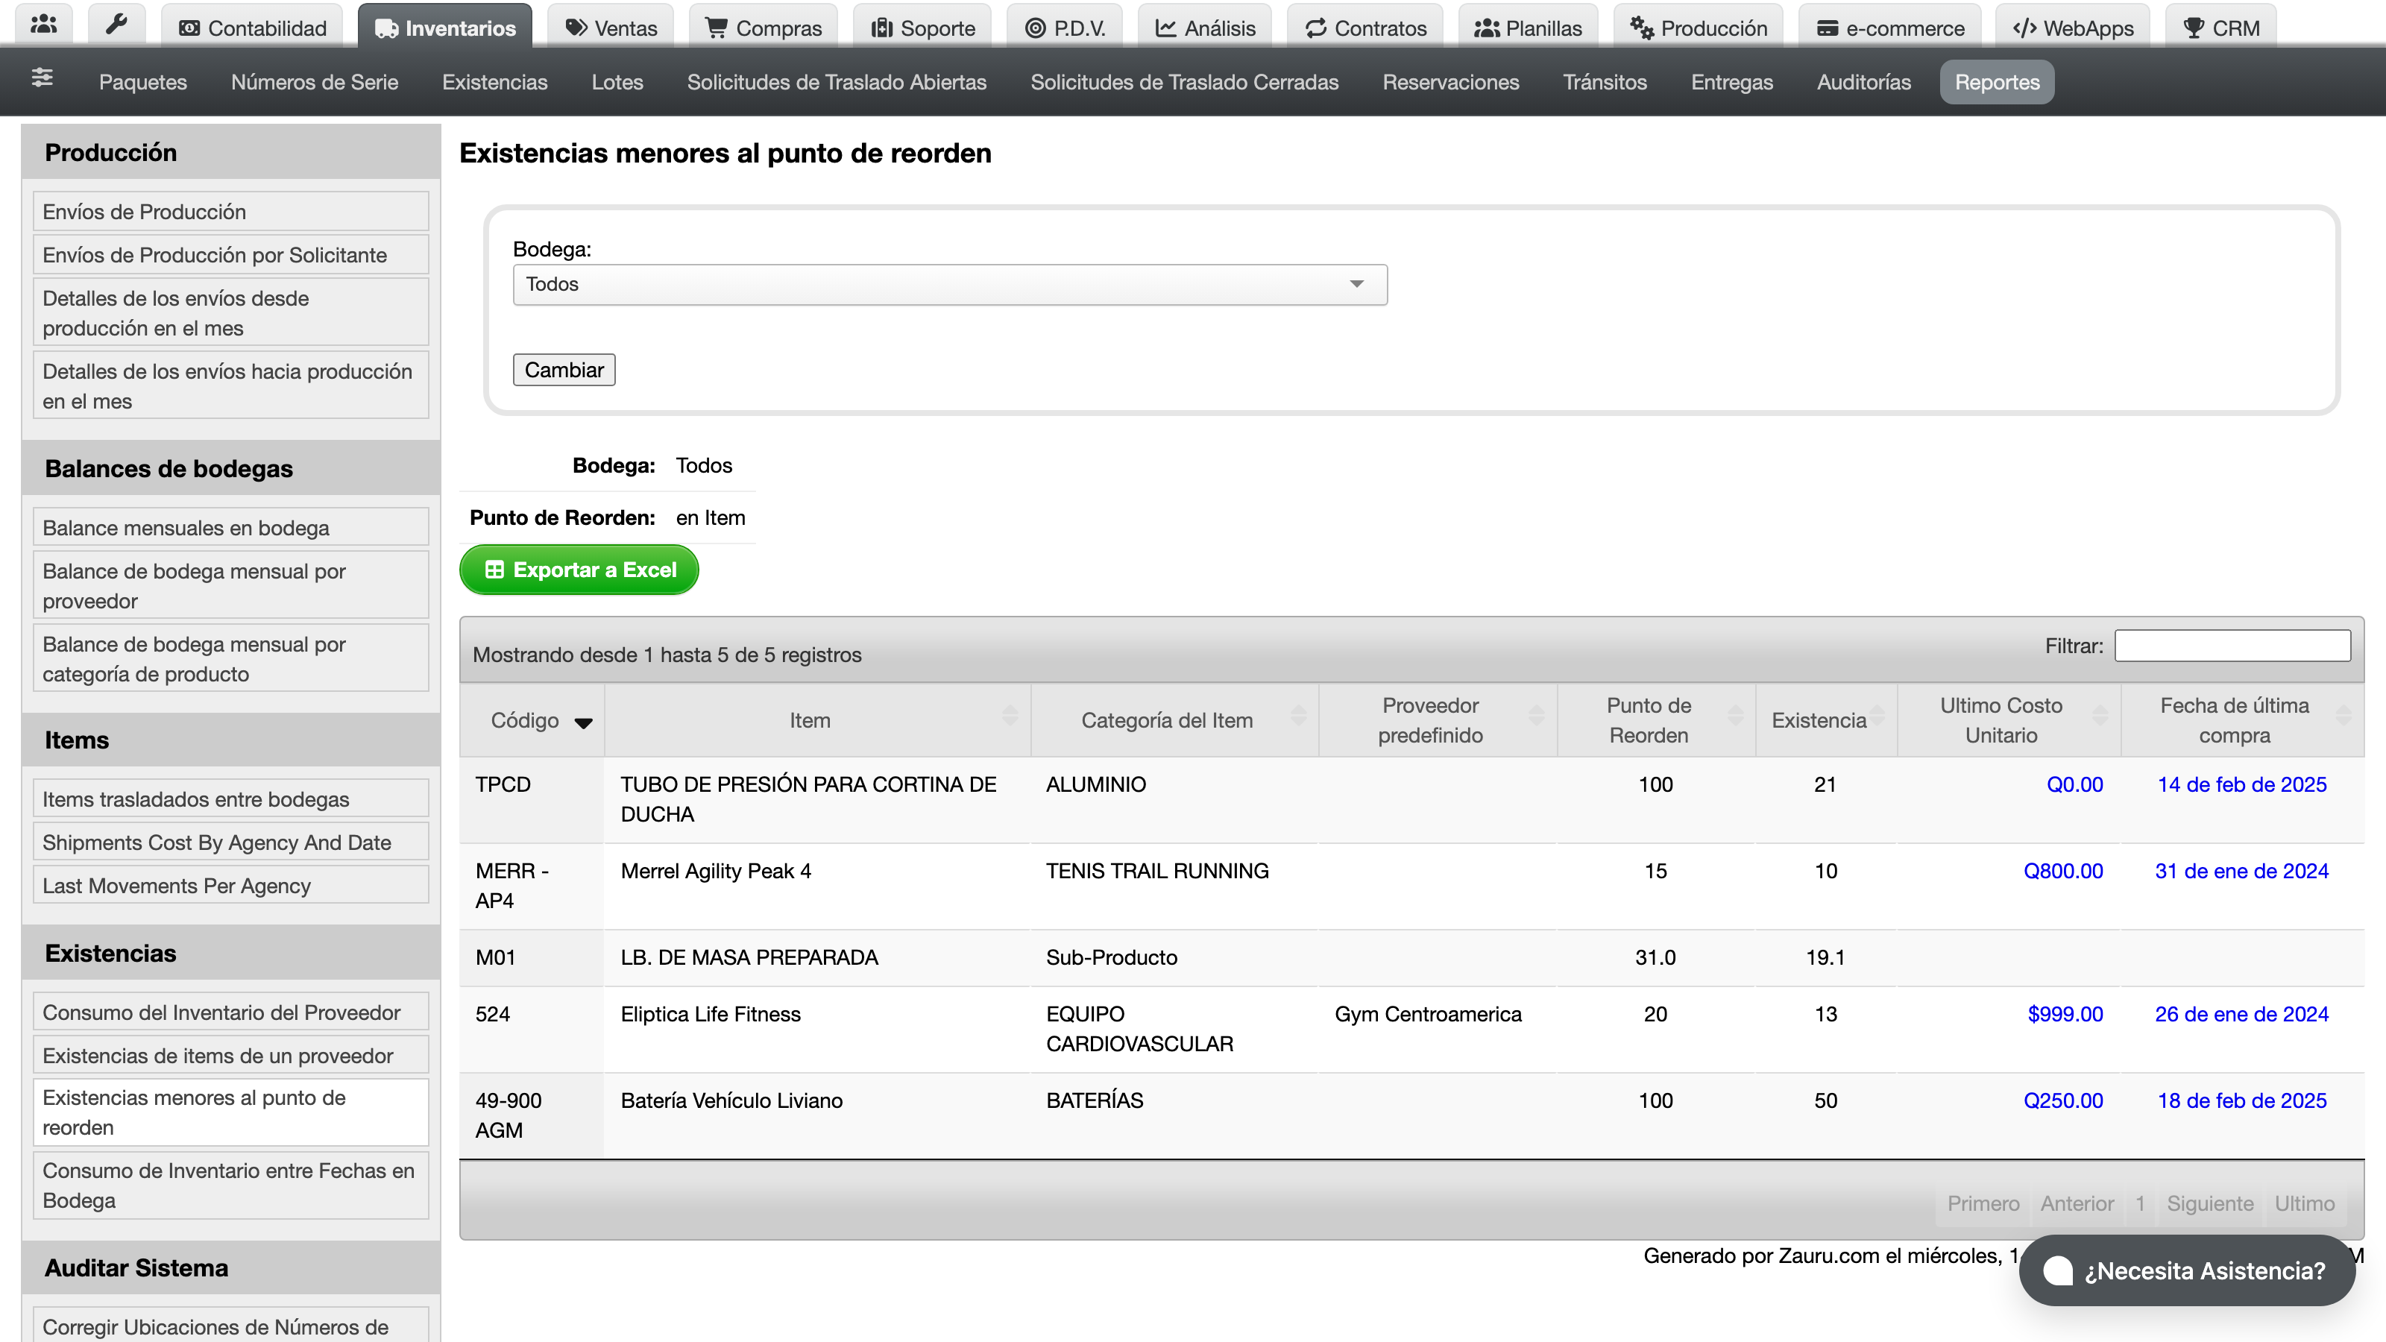The width and height of the screenshot is (2386, 1342).
Task: Open the Análisis module tab
Action: (x=1205, y=28)
